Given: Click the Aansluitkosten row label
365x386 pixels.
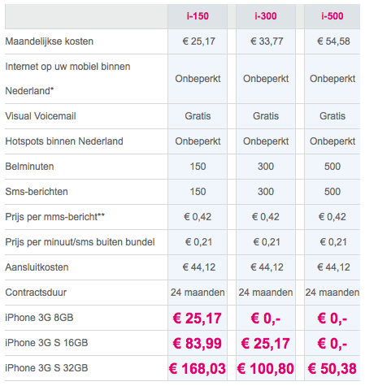Looking at the screenshot, I should 37,267.
